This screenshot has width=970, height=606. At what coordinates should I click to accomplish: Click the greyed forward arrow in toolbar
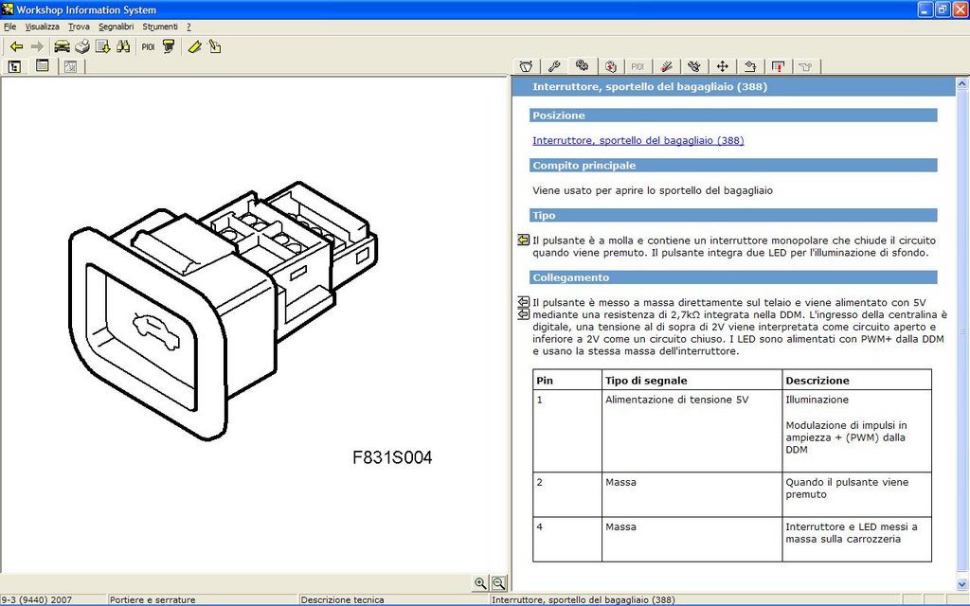coord(37,46)
